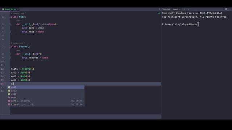Click 'val1 = Node(2)' code line
The height and width of the screenshot is (130, 232).
20,73
